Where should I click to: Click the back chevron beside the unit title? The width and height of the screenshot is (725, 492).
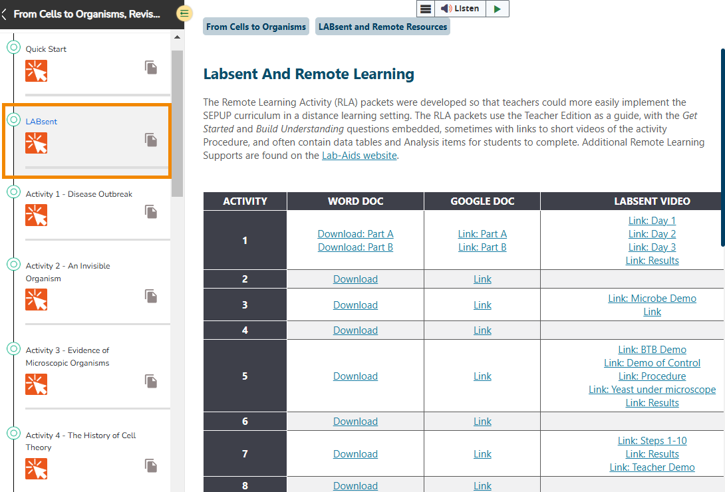coord(5,13)
